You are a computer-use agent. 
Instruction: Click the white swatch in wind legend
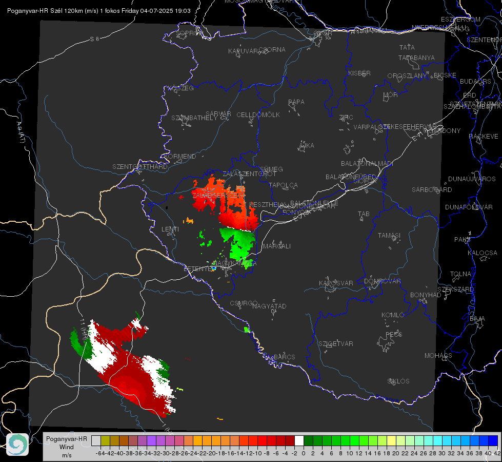point(299,440)
